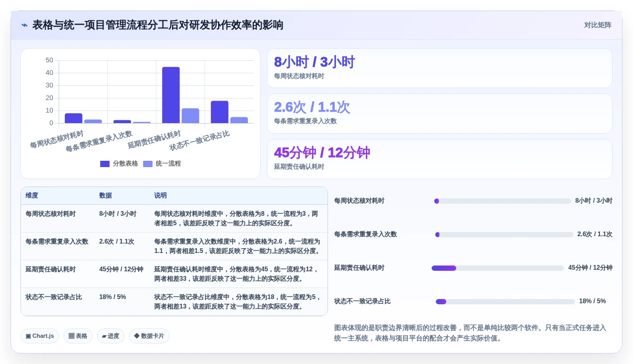Click the 对比矩阵 label in header
Image resolution: width=633 pixels, height=364 pixels.
(597, 25)
